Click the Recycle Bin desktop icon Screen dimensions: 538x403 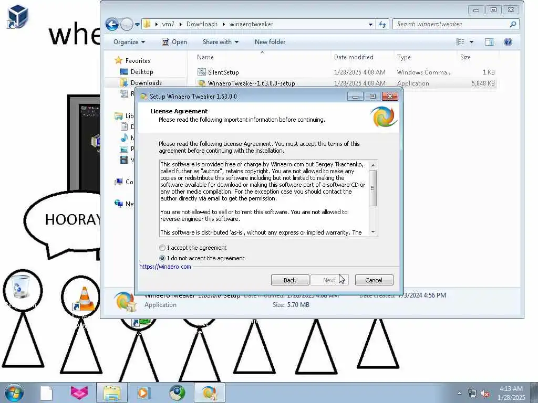pos(20,287)
